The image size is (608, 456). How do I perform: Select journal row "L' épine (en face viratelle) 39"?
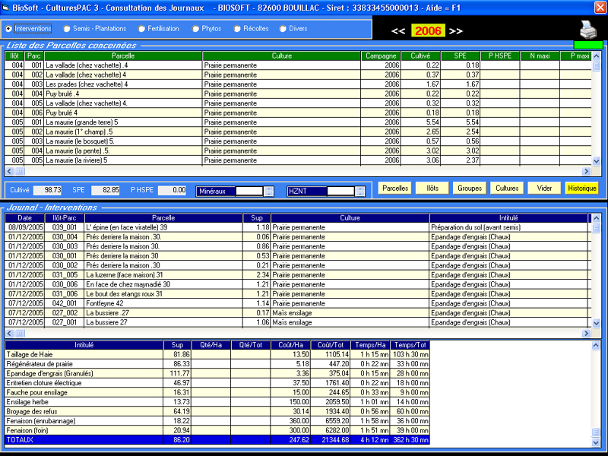[x=296, y=227]
